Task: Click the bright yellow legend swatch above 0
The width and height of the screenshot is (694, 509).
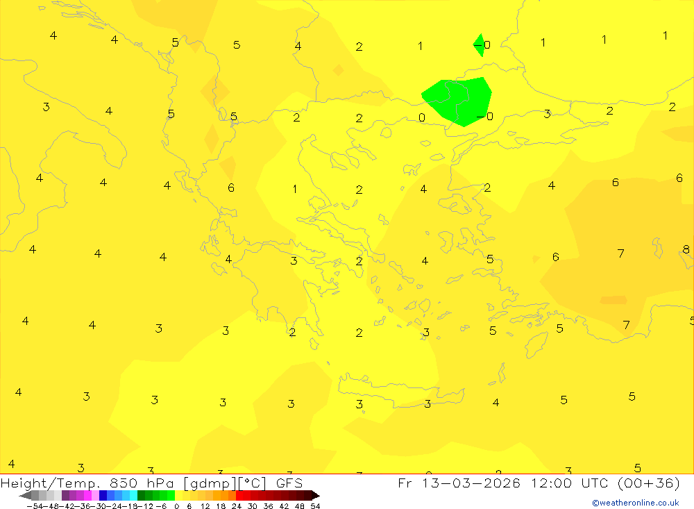Action: (179, 495)
